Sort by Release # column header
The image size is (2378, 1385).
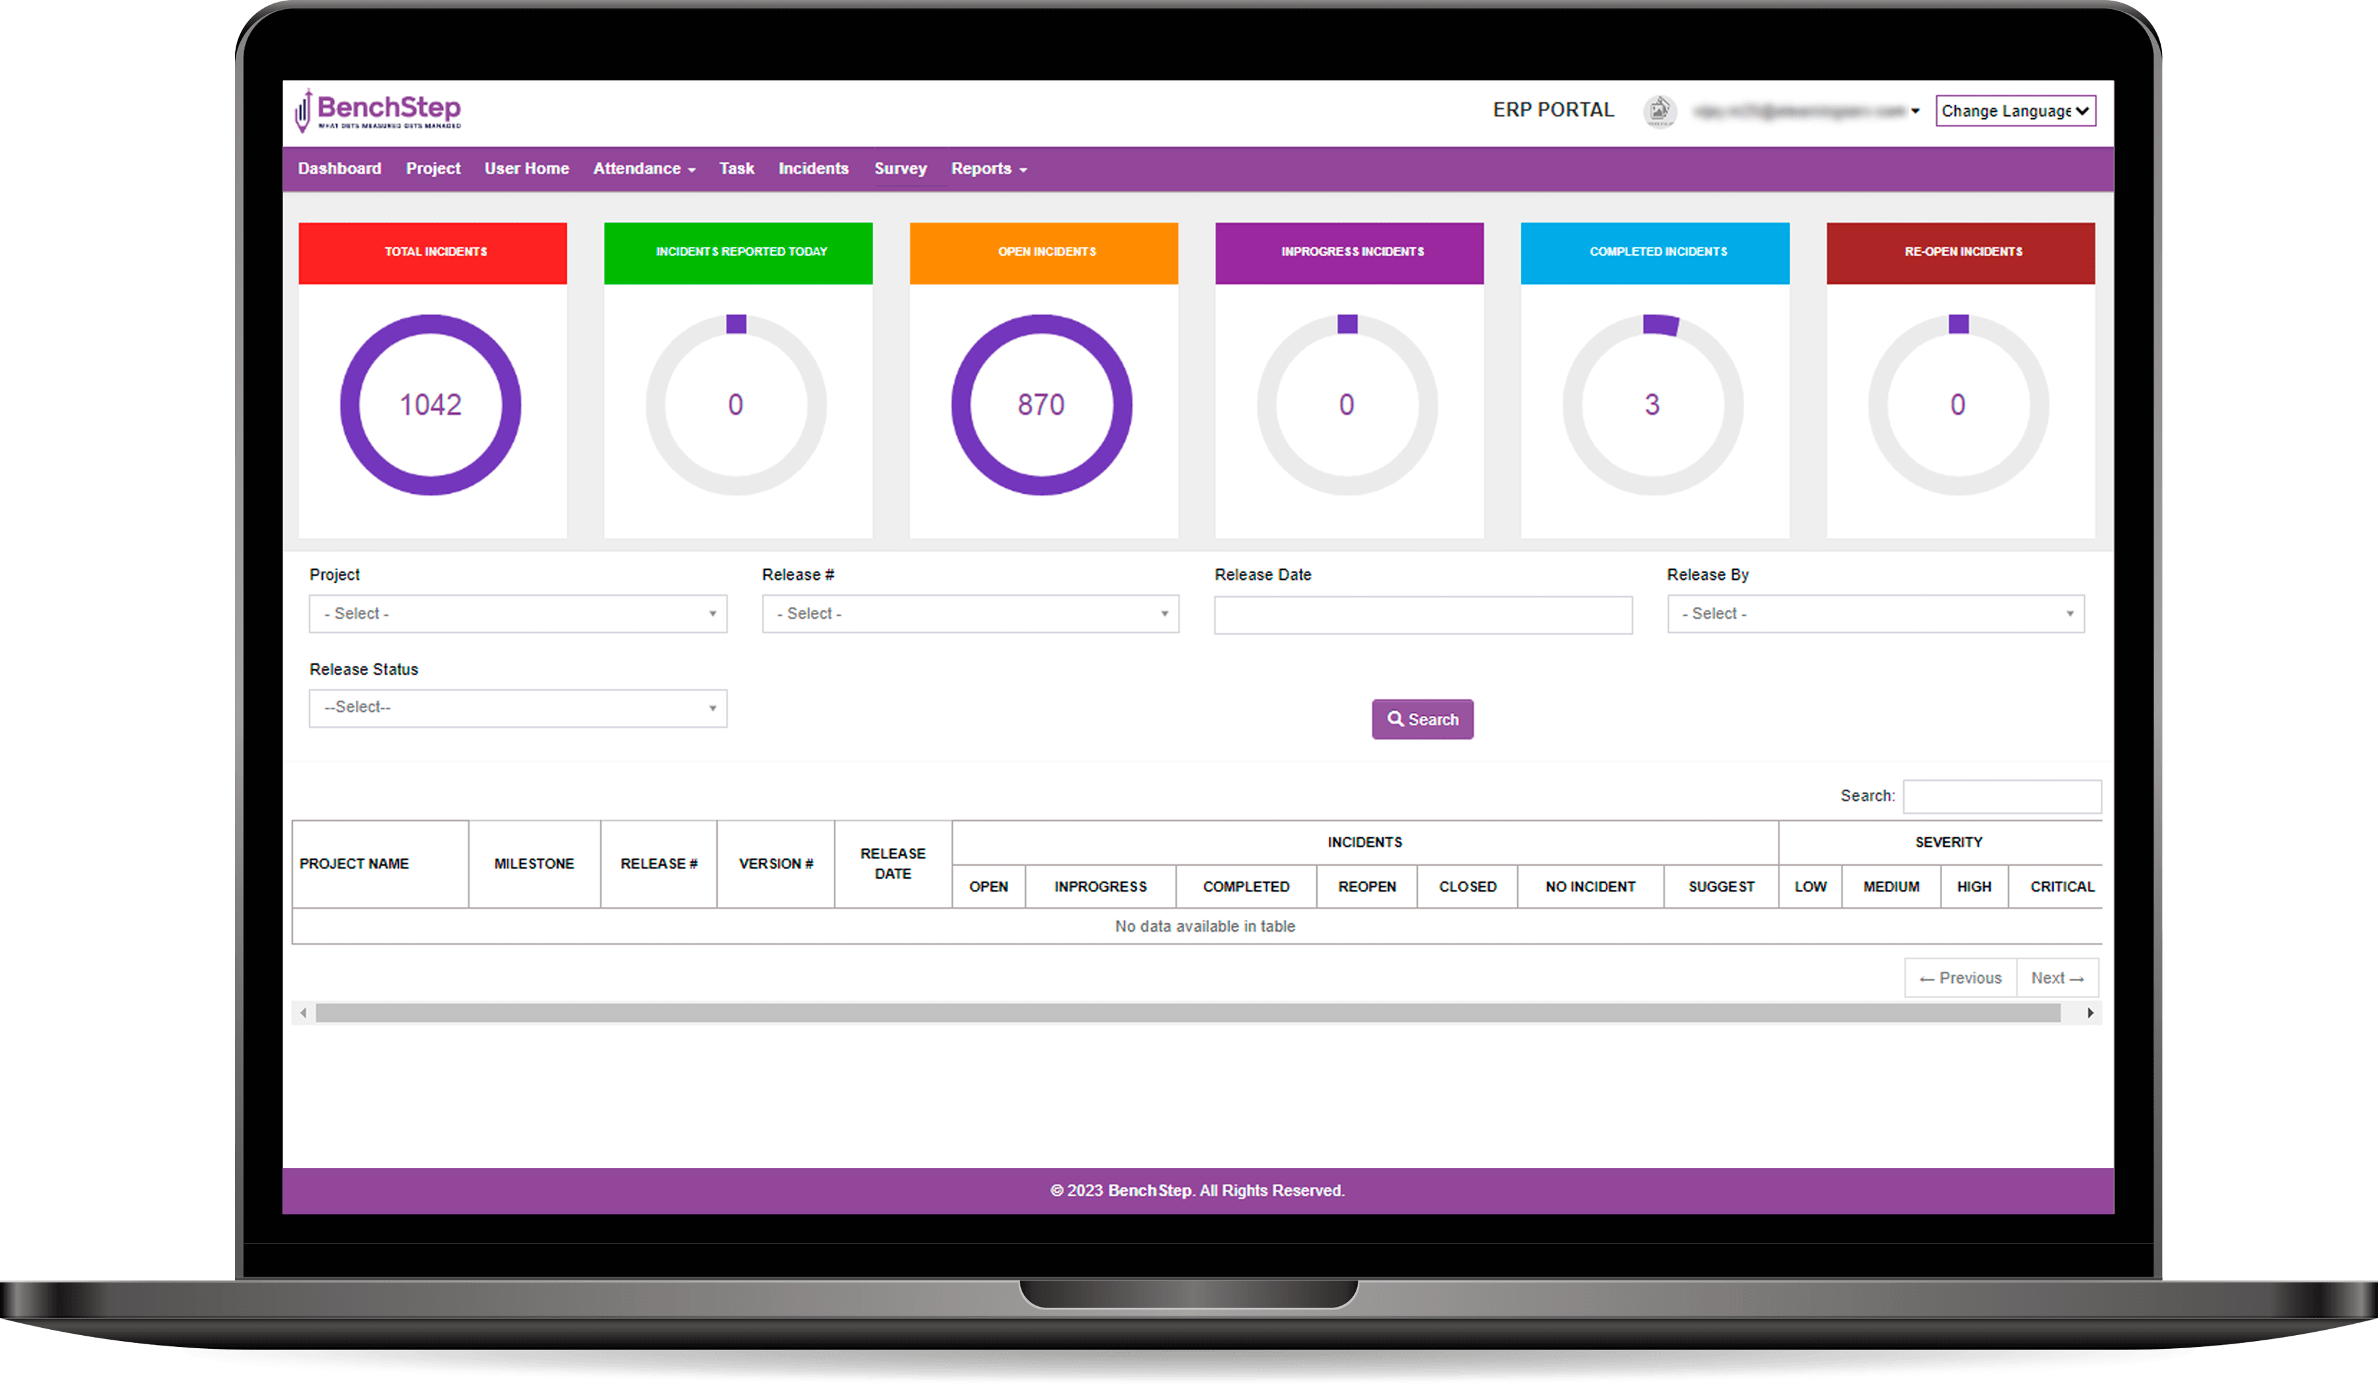tap(659, 864)
